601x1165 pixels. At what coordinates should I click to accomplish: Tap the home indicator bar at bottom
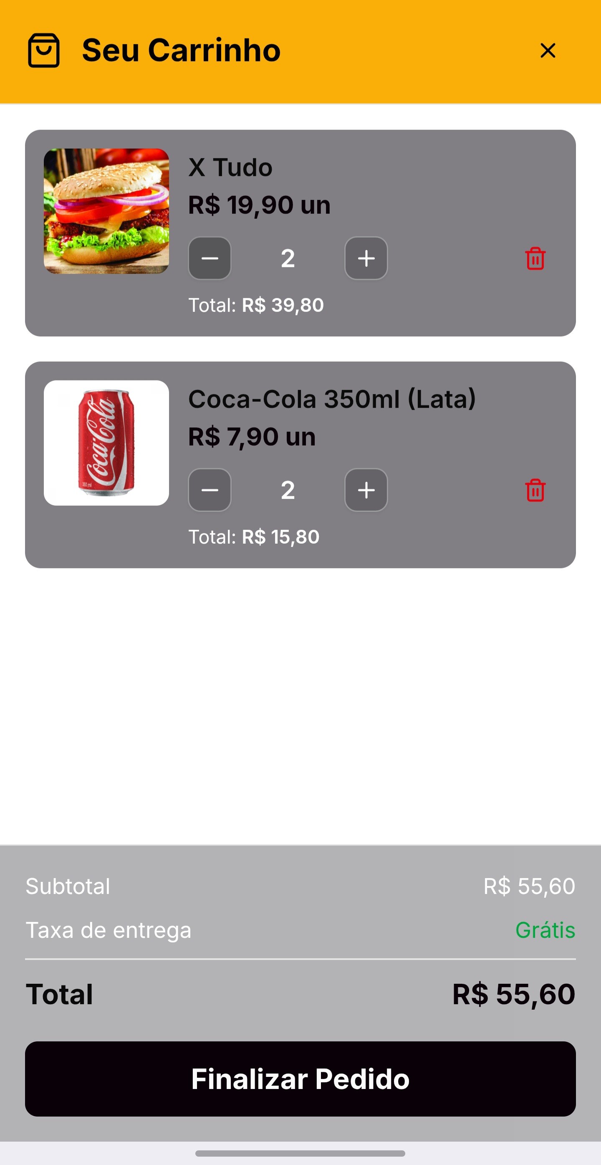[300, 1153]
